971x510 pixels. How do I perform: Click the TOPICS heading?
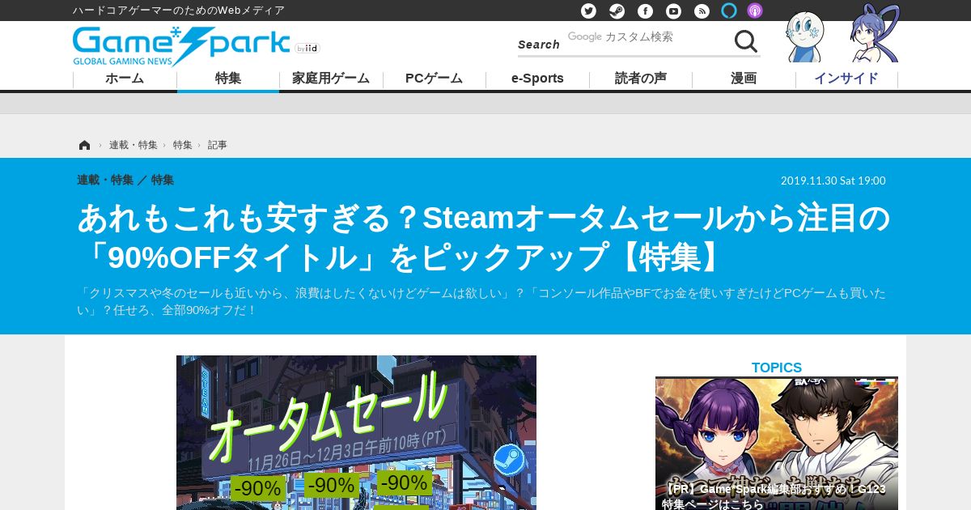(777, 368)
